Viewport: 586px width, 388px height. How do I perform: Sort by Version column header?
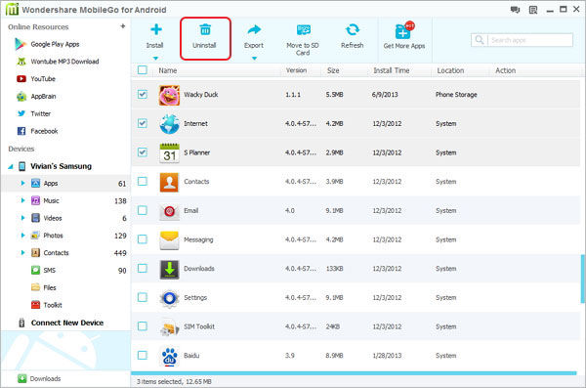tap(296, 70)
